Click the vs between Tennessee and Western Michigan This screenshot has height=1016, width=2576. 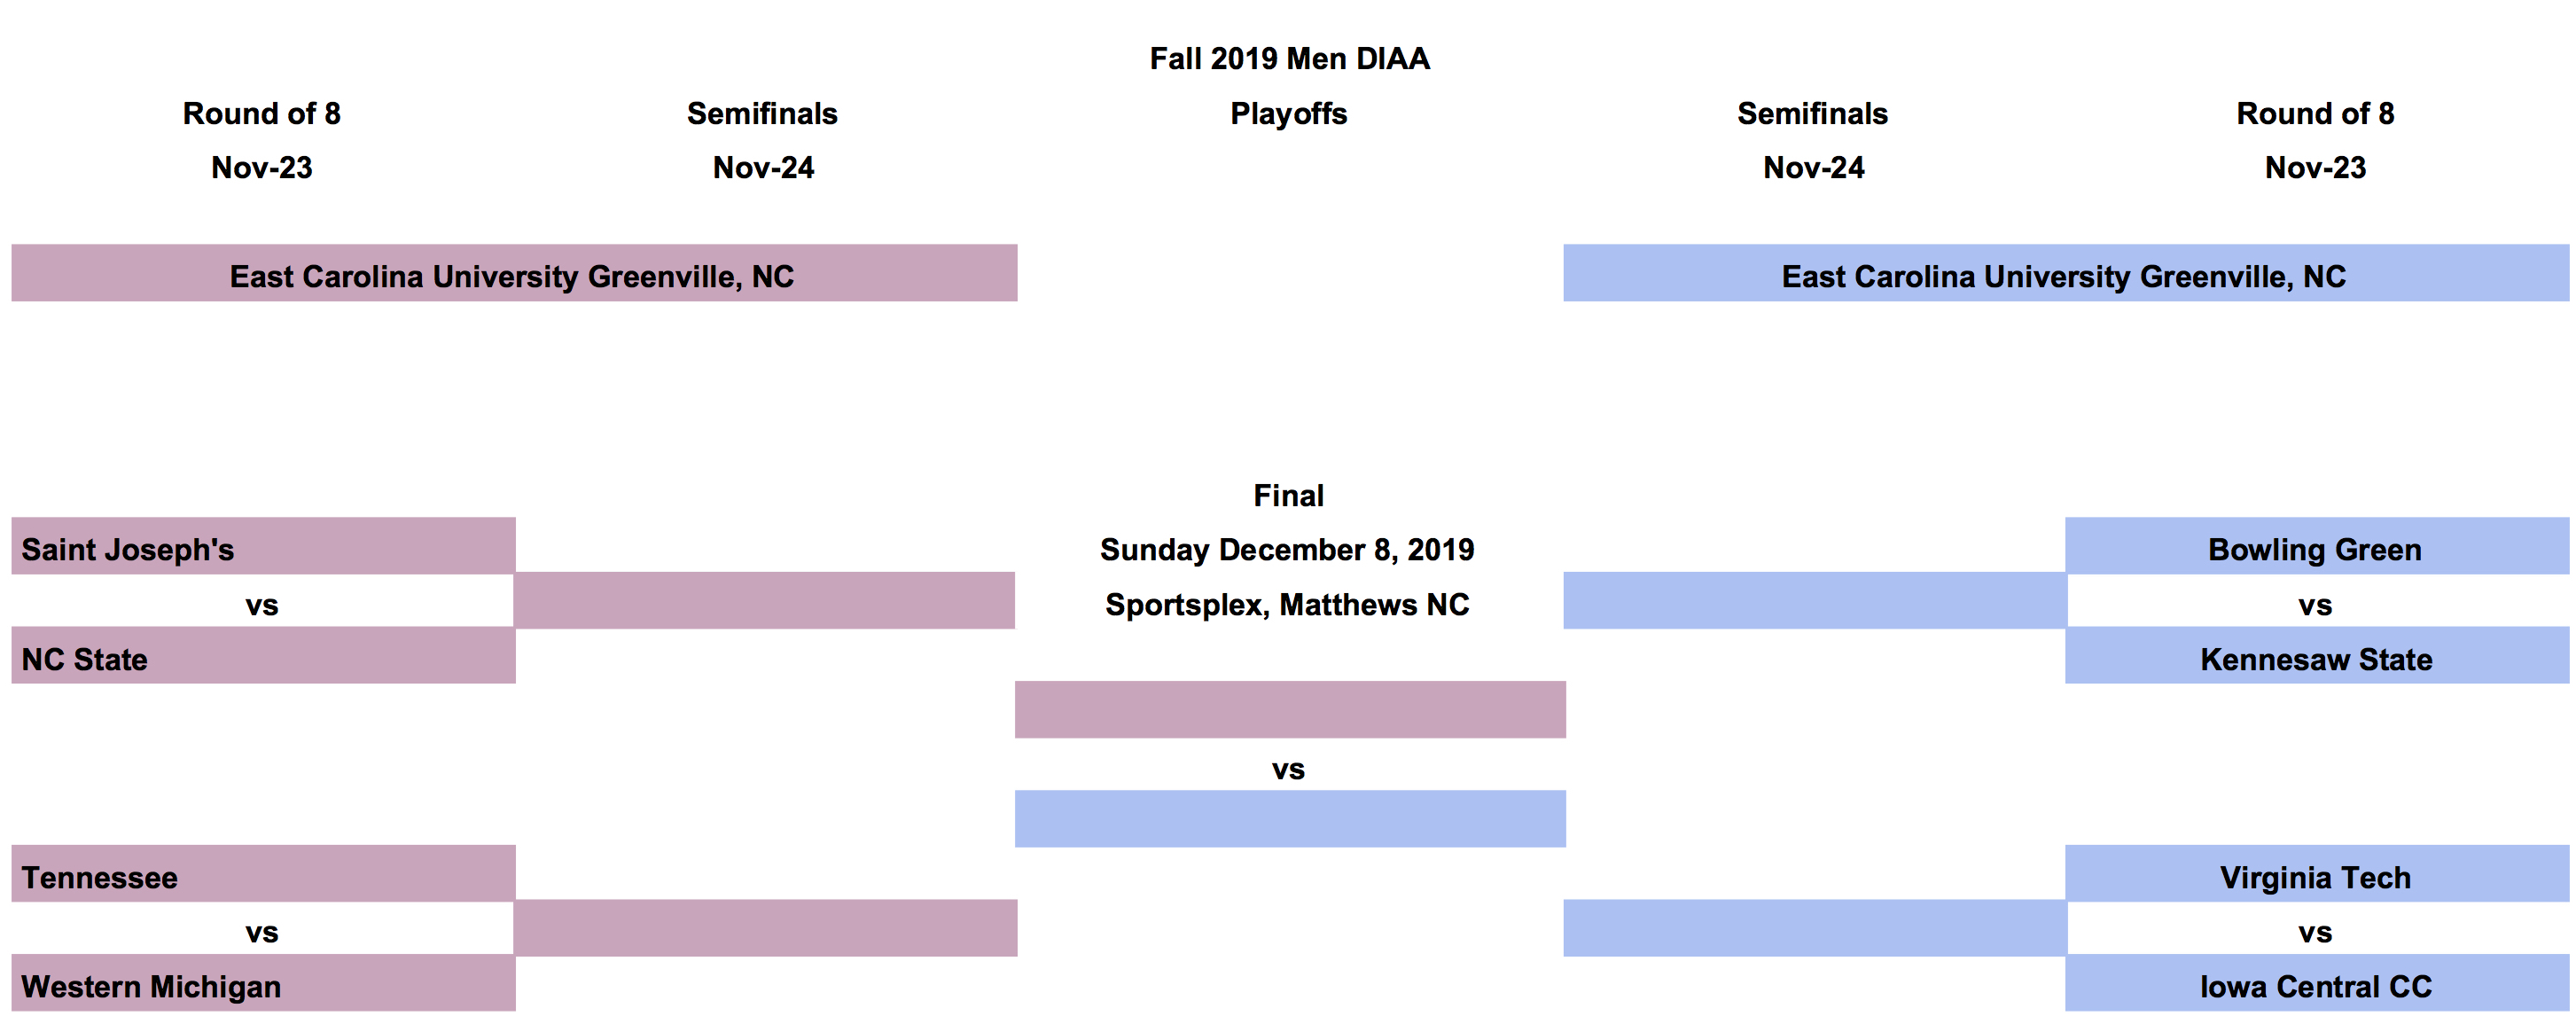tap(262, 932)
